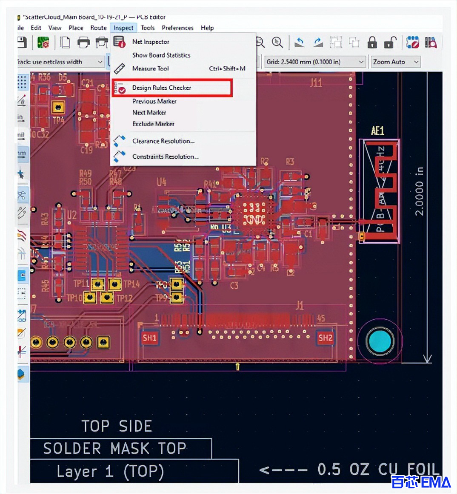The image size is (457, 494).
Task: Rotate selection clockwise
Action: (x=317, y=42)
